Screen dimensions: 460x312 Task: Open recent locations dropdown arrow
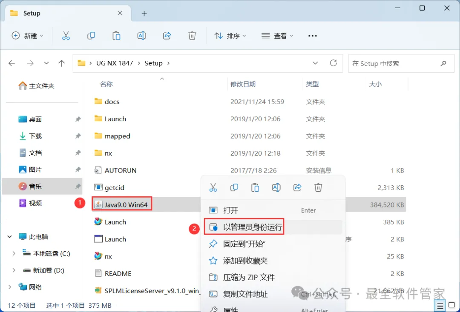coord(46,63)
